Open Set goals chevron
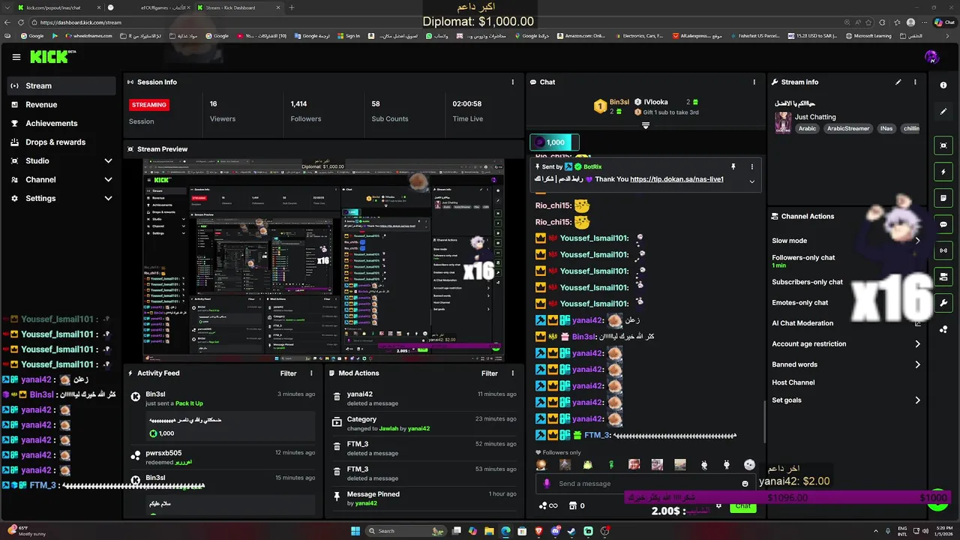 [x=917, y=400]
